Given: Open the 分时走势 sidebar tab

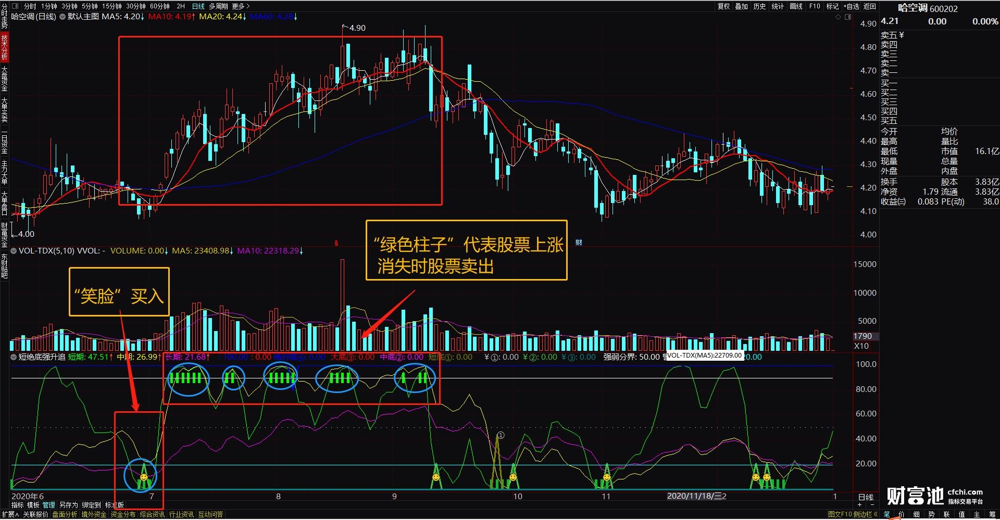Looking at the screenshot, I should coord(4,16).
